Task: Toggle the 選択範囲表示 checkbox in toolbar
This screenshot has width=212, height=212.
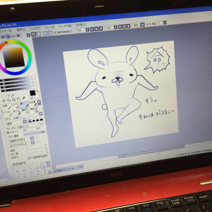Action: pos(55,33)
